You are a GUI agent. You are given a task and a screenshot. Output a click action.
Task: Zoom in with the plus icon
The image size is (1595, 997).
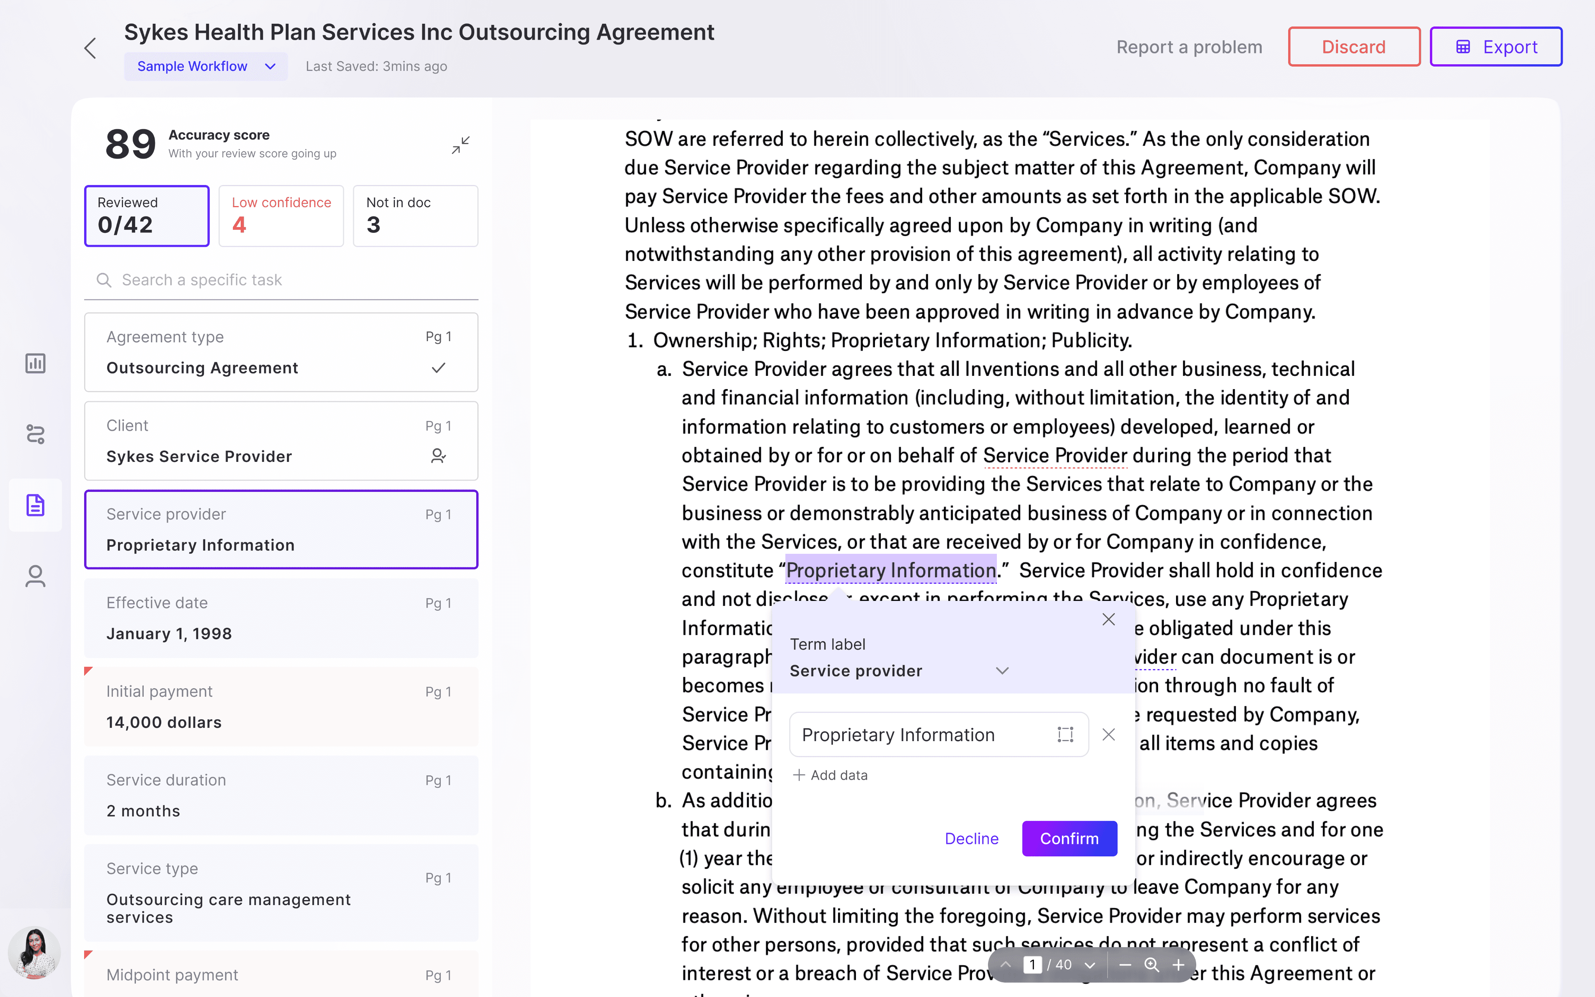pyautogui.click(x=1178, y=965)
